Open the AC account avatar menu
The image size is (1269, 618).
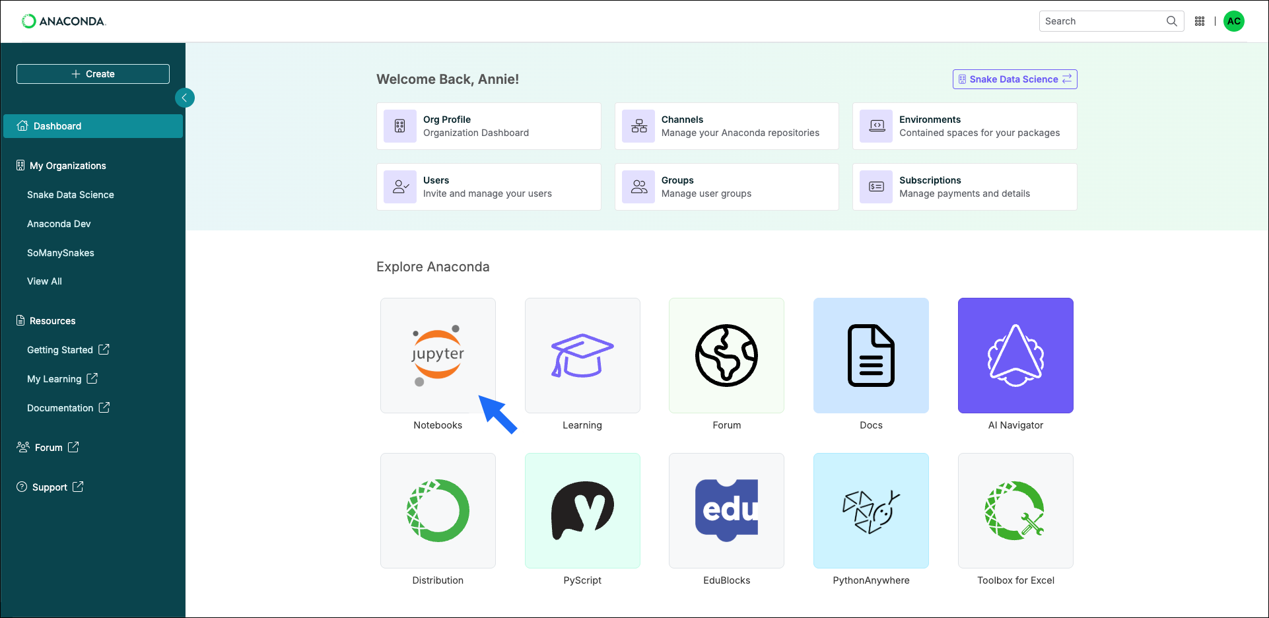click(1234, 20)
